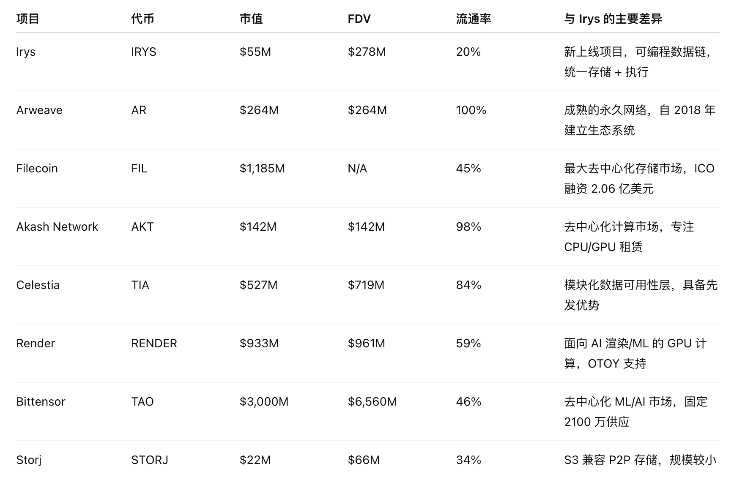The height and width of the screenshot is (480, 734).
Task: Click the 流通率 column header
Action: [x=473, y=19]
